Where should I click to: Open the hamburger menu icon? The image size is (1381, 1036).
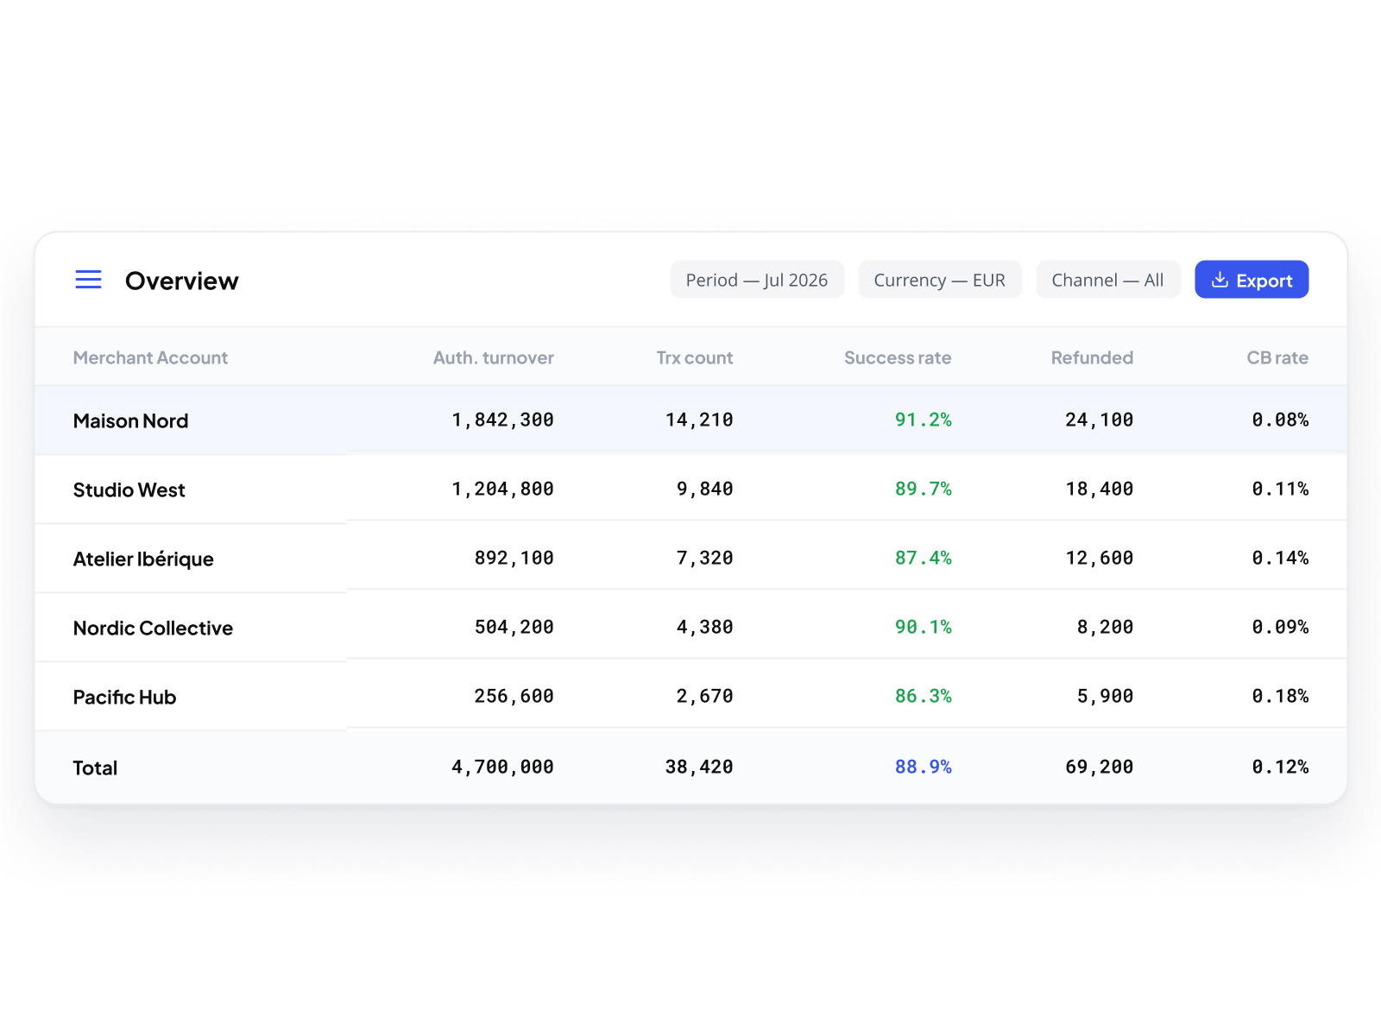[88, 280]
